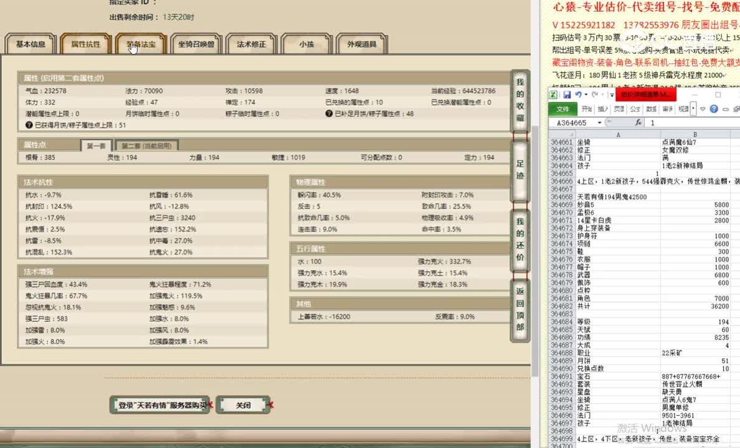Click the heart icon right of the ribbon tabs
Image resolution: width=740 pixels, height=448 pixels.
click(703, 108)
